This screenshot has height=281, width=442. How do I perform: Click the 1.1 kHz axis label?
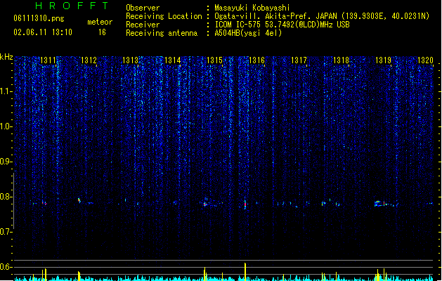click(x=6, y=91)
